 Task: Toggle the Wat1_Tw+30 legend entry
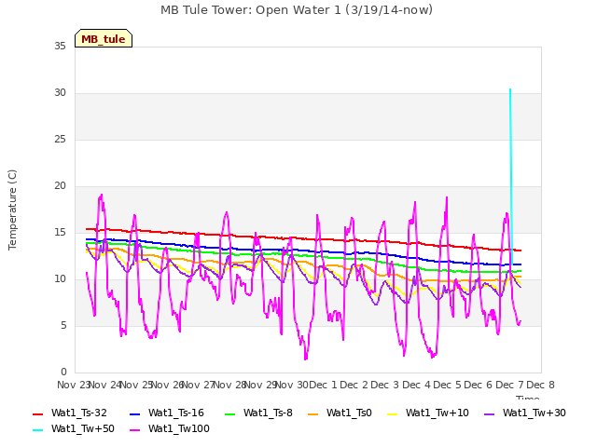click(x=525, y=413)
